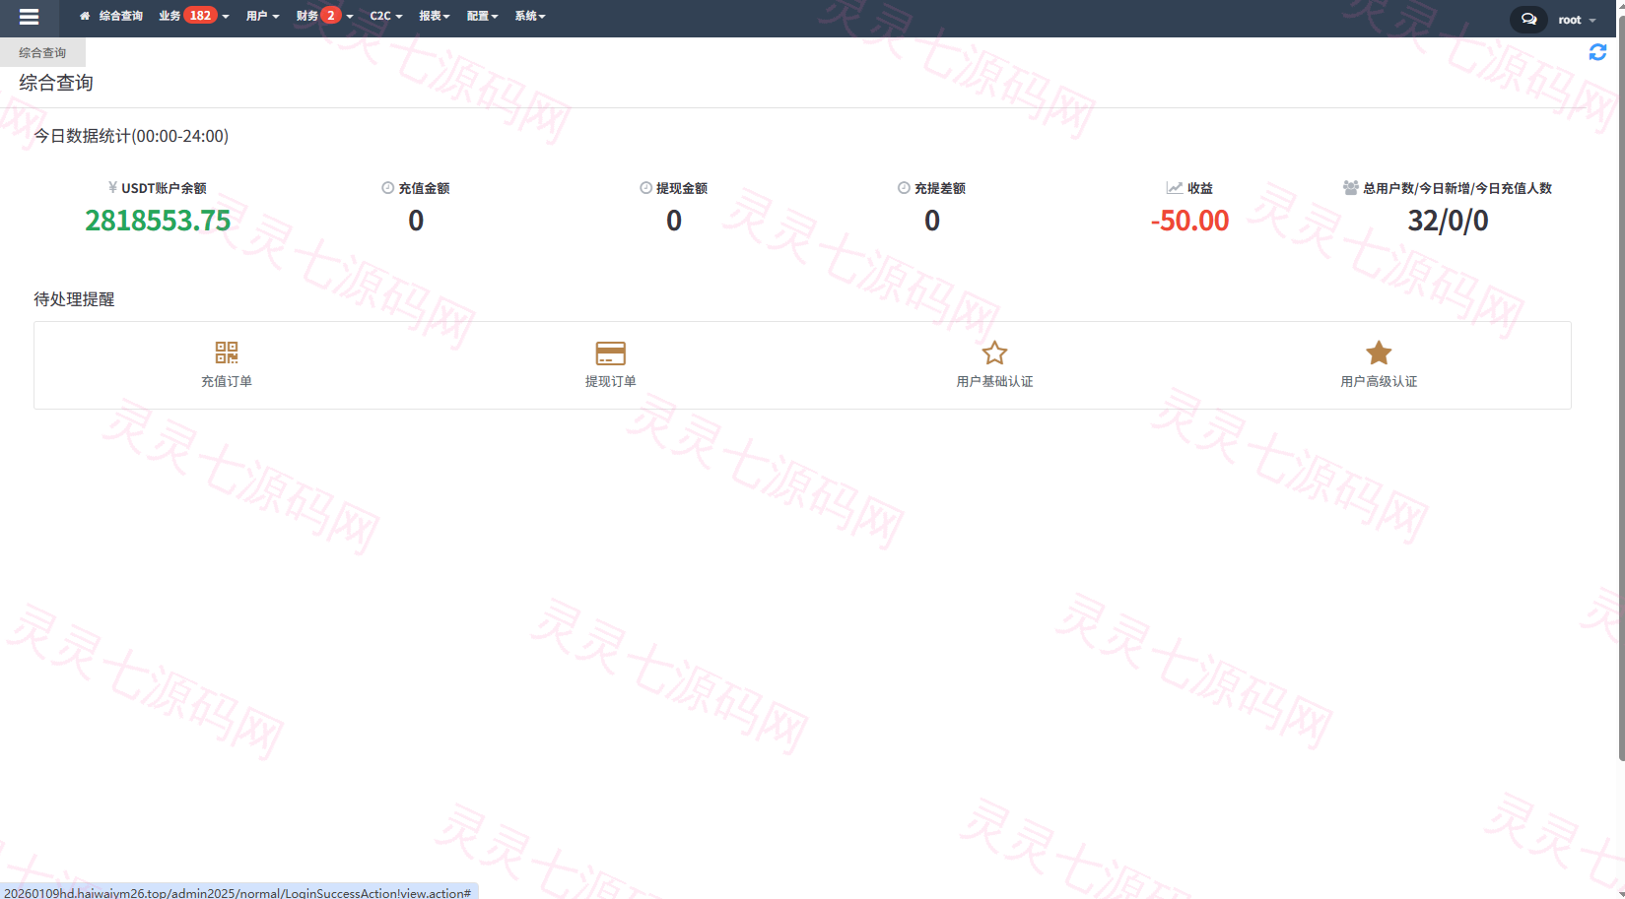The image size is (1625, 899).
Task: Click the 总用户数/今日新增/今日充值人数 label
Action: point(1457,188)
